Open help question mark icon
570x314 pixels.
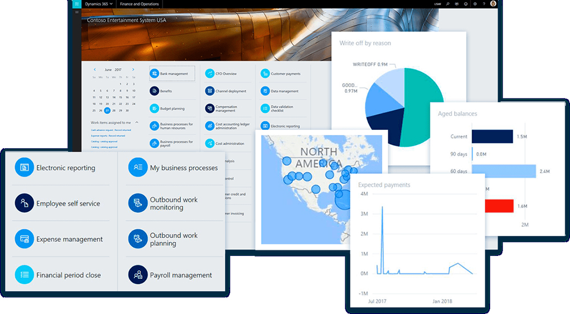(484, 4)
